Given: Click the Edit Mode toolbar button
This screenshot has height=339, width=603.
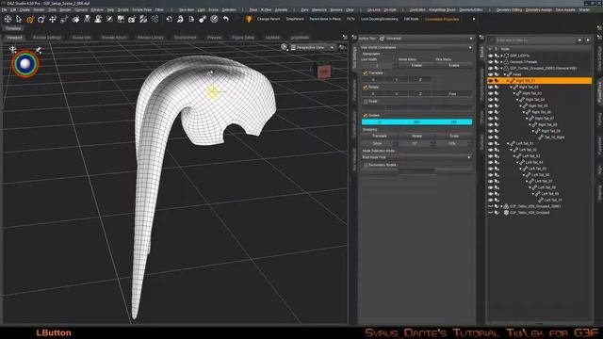Looking at the screenshot, I should point(411,19).
